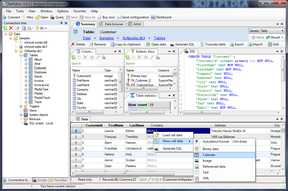Click the Columns panel Search field

click(84, 63)
